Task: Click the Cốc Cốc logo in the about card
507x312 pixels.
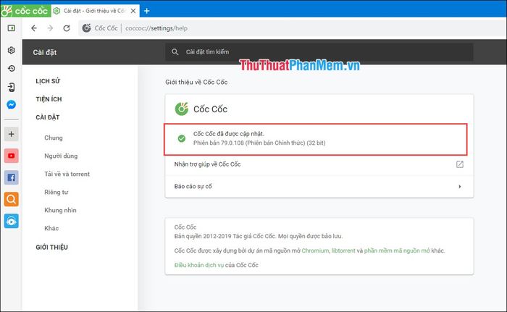Action: (181, 109)
